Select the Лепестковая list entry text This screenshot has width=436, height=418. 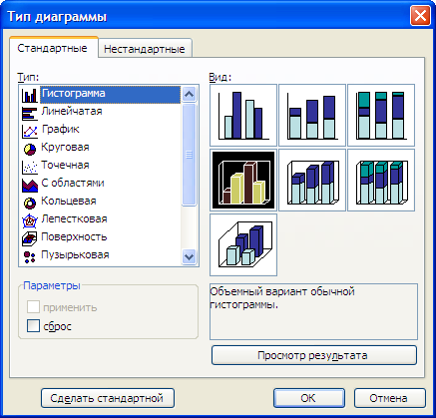point(74,218)
